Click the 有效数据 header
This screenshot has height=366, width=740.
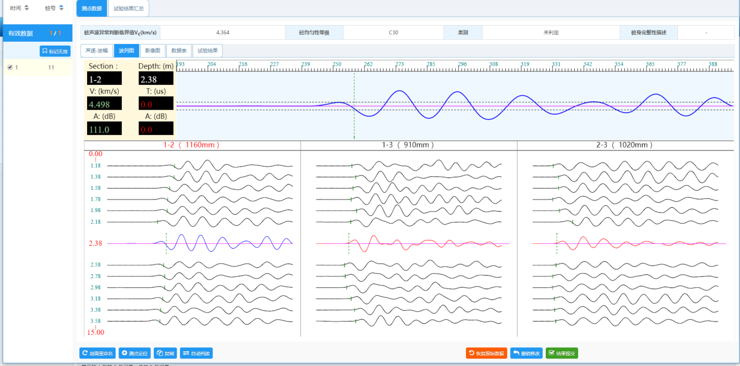point(21,34)
